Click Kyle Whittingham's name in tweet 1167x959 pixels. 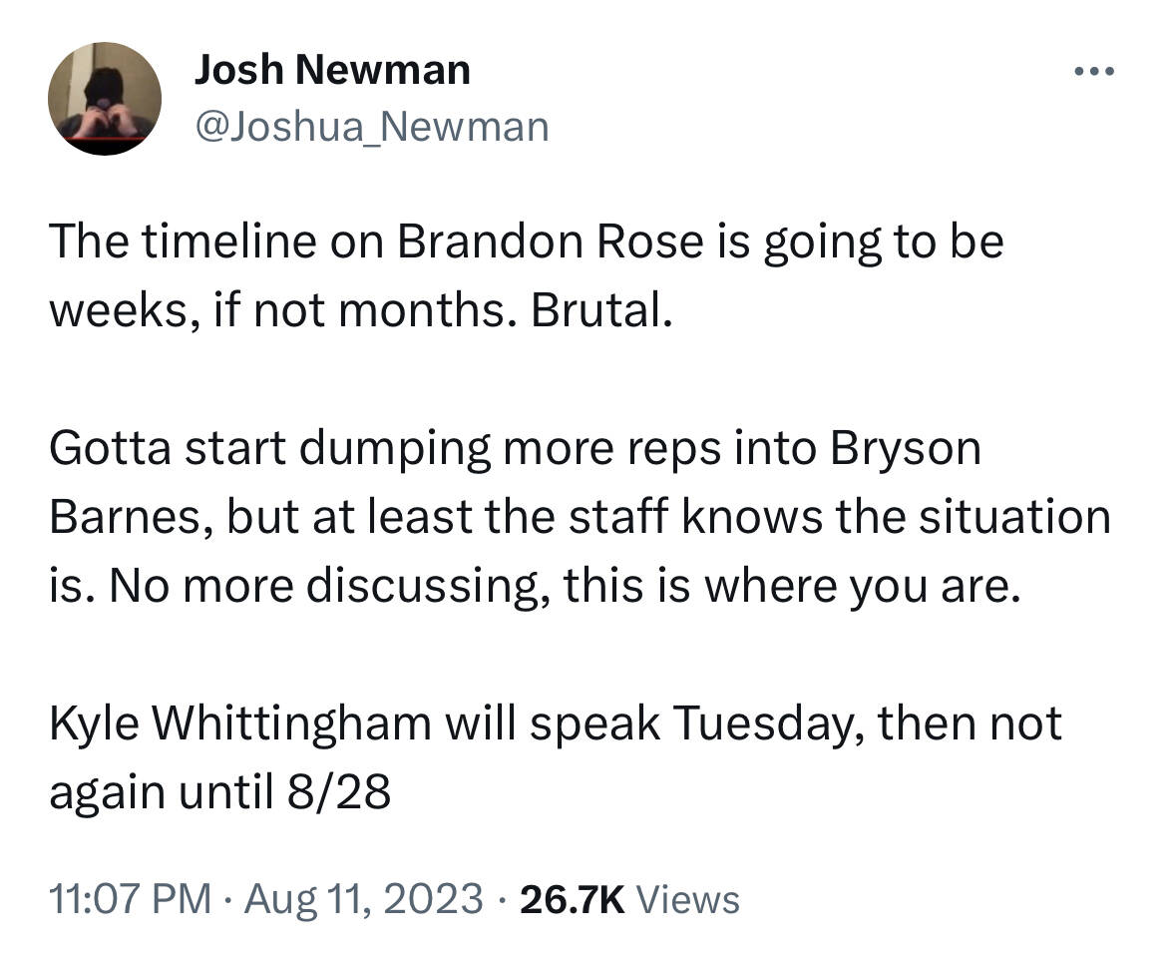tap(240, 722)
